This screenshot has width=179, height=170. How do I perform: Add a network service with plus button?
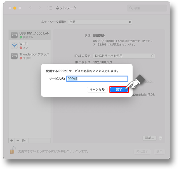tap(12, 141)
